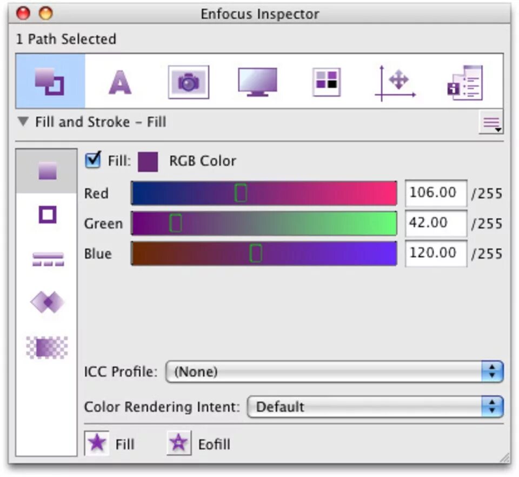Click the purple Fill color swatch
This screenshot has height=477, width=519.
148,161
